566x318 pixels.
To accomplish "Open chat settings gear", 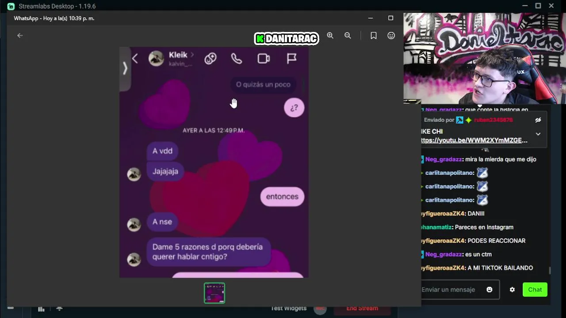I will [x=512, y=290].
